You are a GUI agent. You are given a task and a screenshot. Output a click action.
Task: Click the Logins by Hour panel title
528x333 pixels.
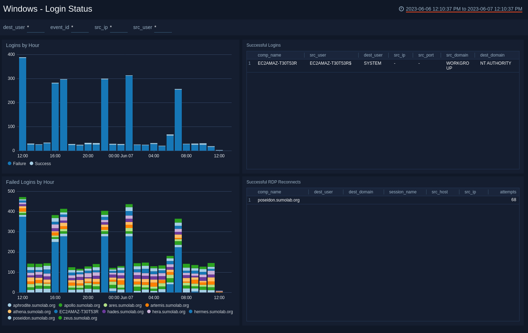click(23, 45)
